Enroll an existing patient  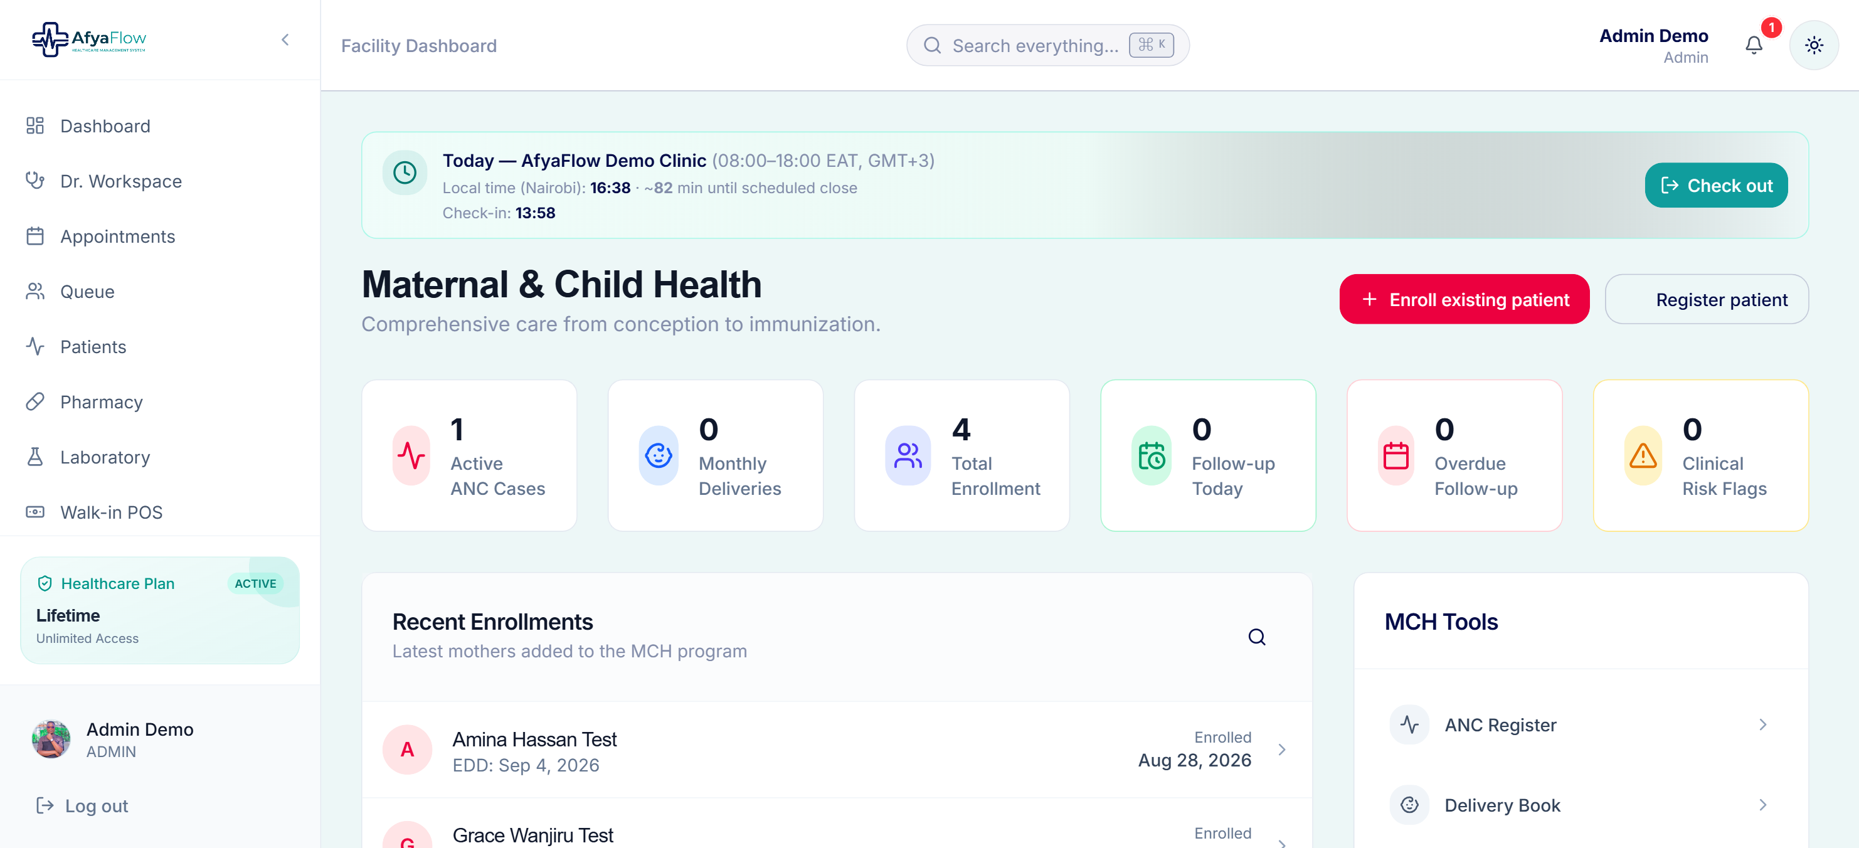1464,299
